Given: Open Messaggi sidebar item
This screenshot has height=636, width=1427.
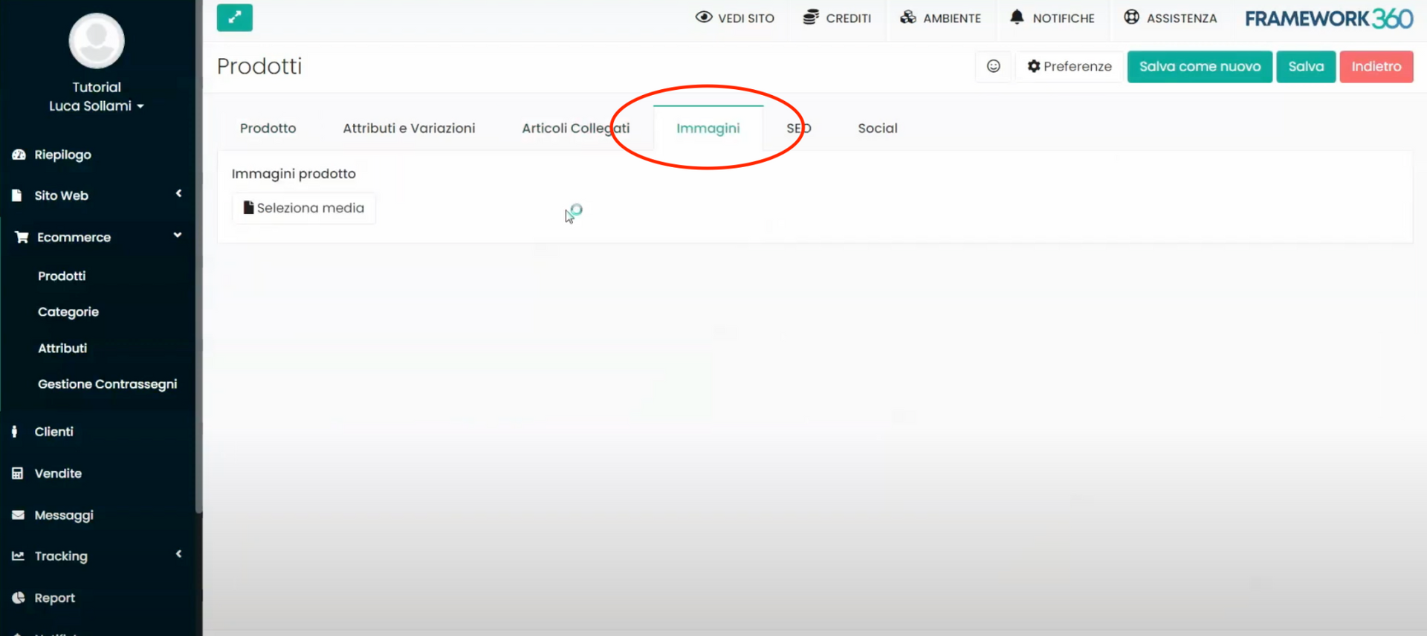Looking at the screenshot, I should click(x=64, y=515).
